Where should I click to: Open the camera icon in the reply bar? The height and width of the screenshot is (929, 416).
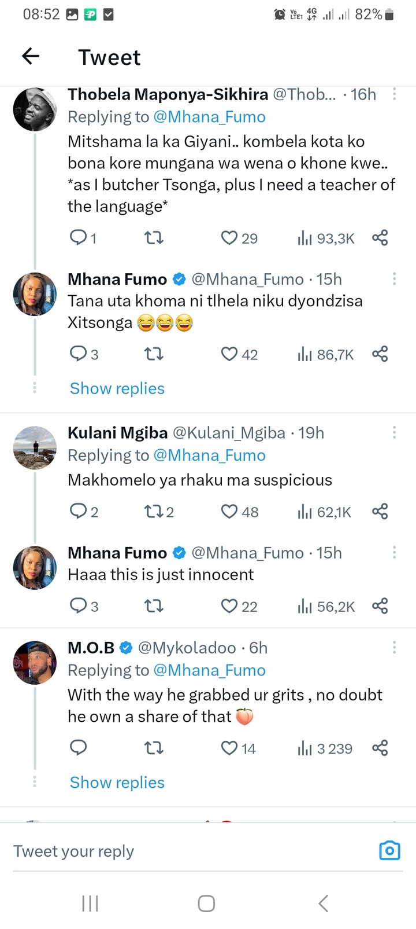click(389, 850)
